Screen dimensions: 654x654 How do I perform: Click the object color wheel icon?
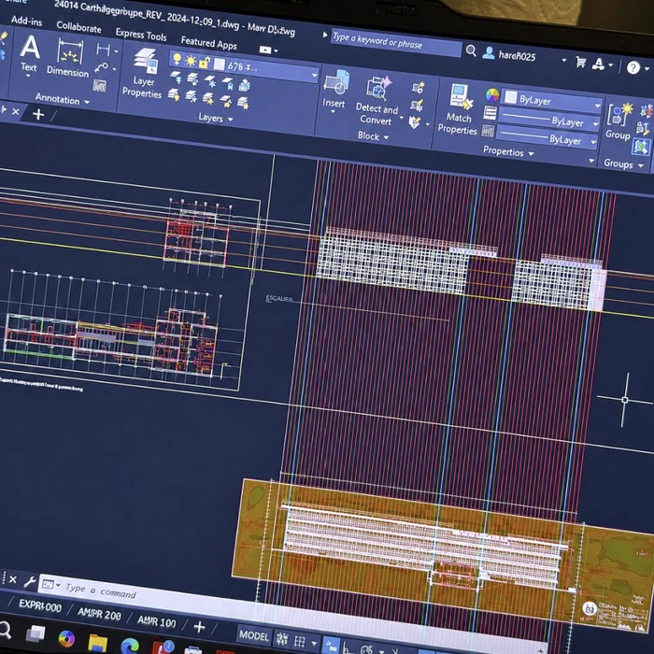[492, 95]
